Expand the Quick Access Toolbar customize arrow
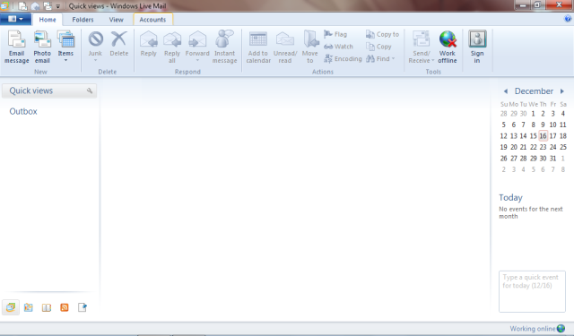Screen dimensions: 574x336 [57, 6]
